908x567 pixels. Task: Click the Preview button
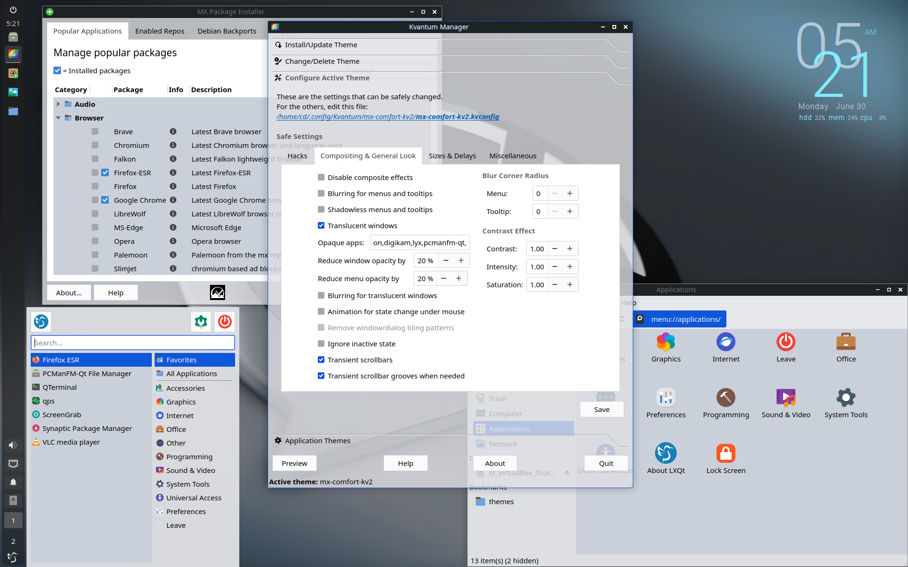pyautogui.click(x=295, y=463)
